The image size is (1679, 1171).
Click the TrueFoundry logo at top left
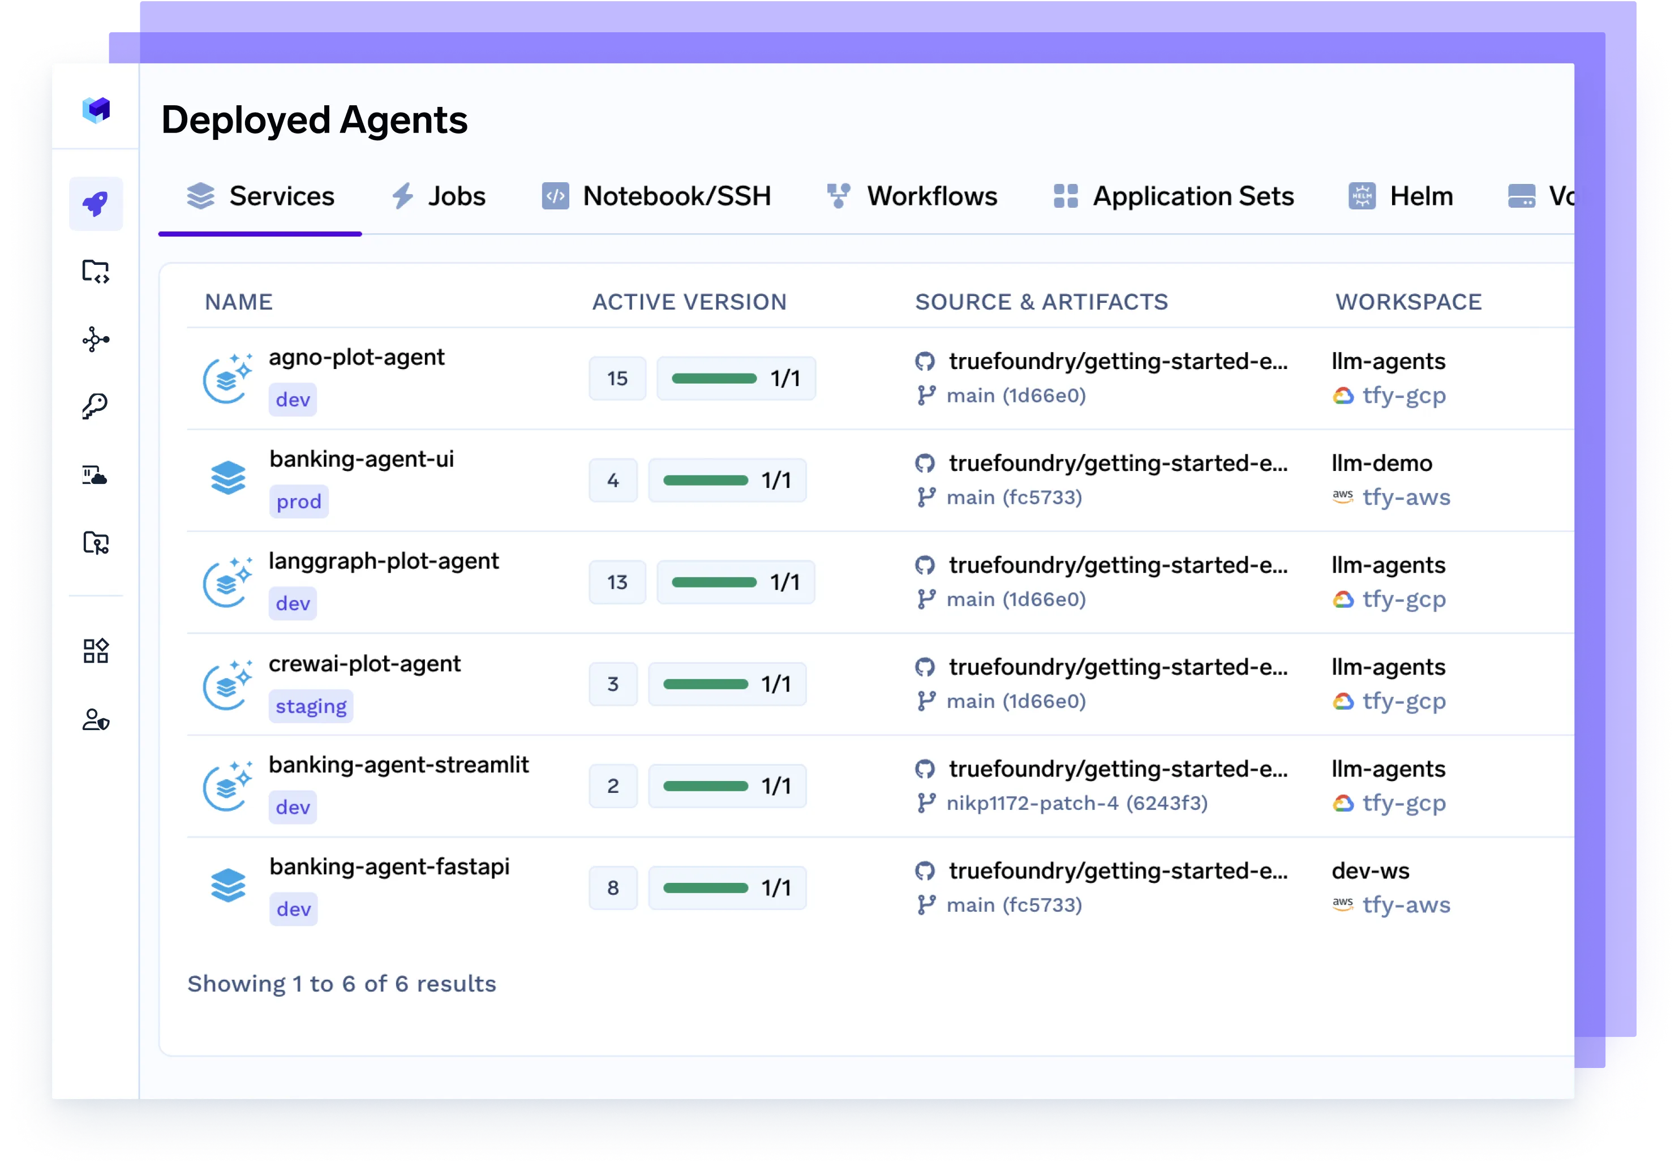pyautogui.click(x=96, y=110)
